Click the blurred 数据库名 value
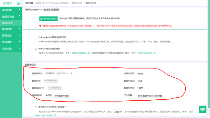The width and height of the screenshot is (210, 118). coord(51,81)
